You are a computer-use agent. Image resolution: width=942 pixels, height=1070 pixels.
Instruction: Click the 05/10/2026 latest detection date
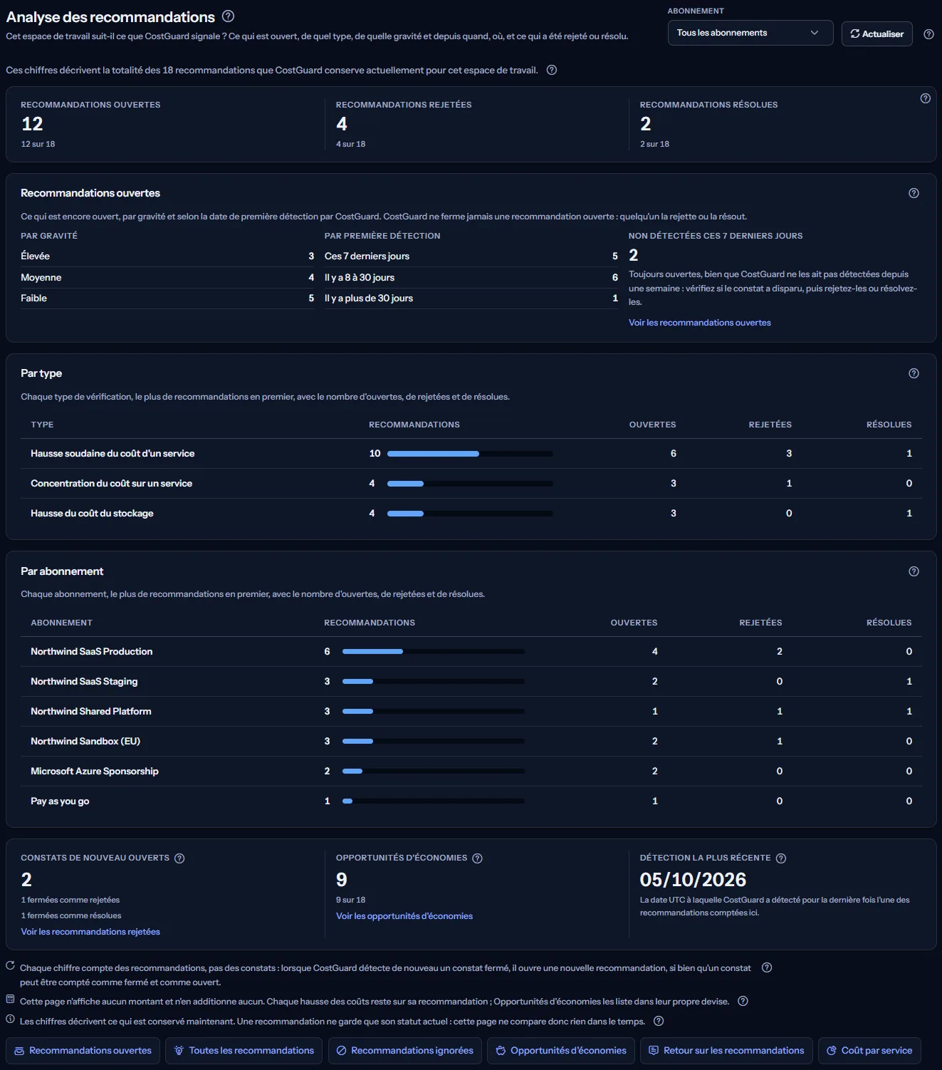click(x=693, y=880)
